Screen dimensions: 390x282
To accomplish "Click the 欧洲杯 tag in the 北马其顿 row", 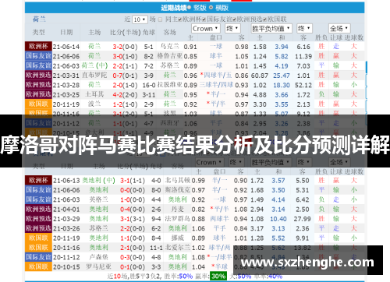I will pos(38,180).
